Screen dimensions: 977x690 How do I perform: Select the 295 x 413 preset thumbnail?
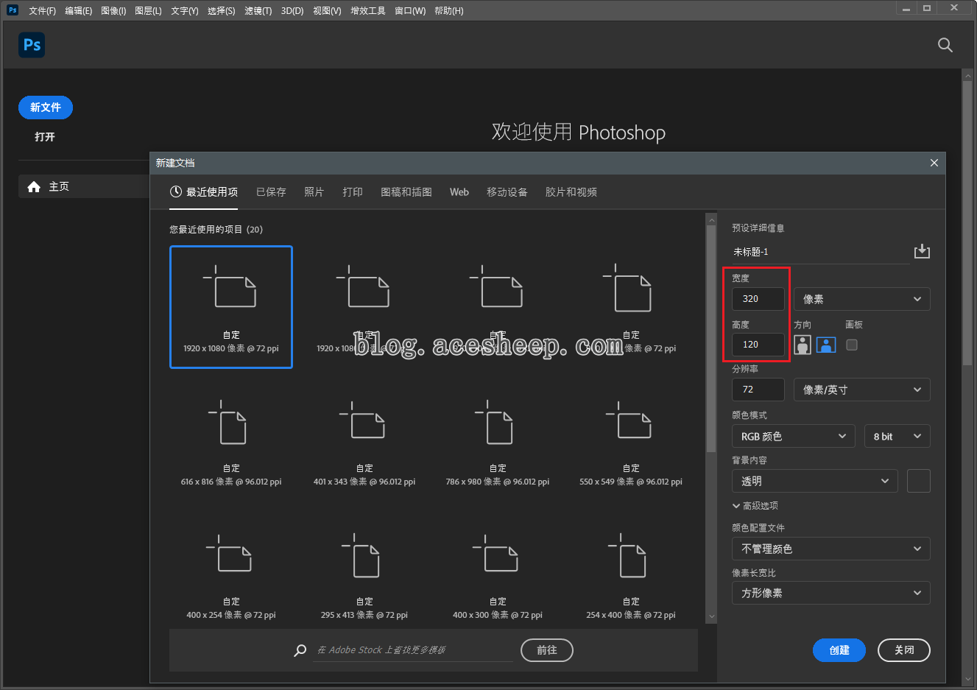(x=364, y=572)
